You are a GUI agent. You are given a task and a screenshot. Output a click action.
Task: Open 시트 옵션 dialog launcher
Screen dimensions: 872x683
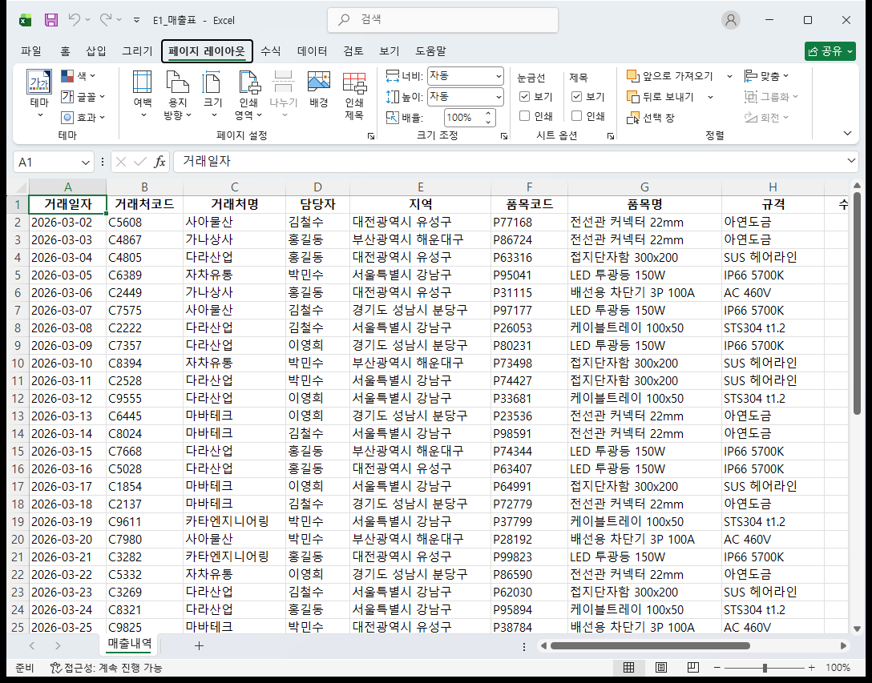611,136
